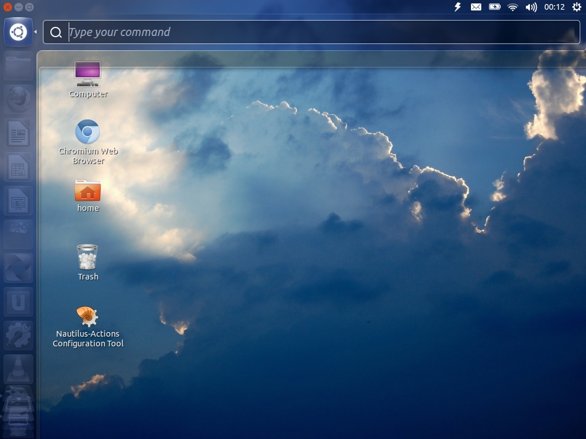Open the Files folder launcher icon
The image size is (586, 439).
tap(18, 66)
